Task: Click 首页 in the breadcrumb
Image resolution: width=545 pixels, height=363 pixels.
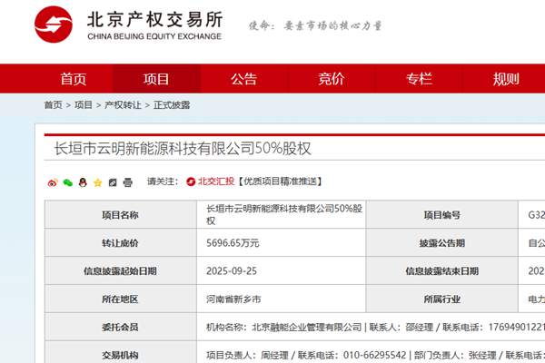Action: 54,105
